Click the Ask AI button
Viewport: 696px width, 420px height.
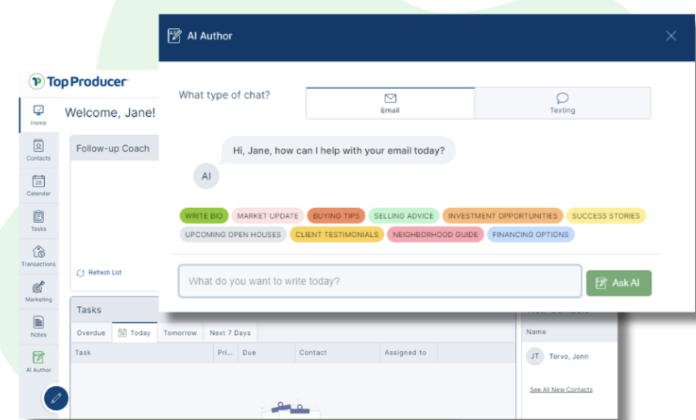[x=619, y=283]
